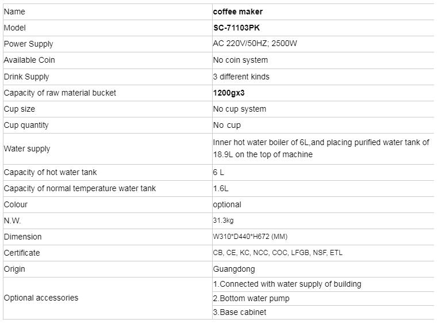The height and width of the screenshot is (323, 438).
Task: Click the 'coffee maker' name value
Action: (x=238, y=12)
